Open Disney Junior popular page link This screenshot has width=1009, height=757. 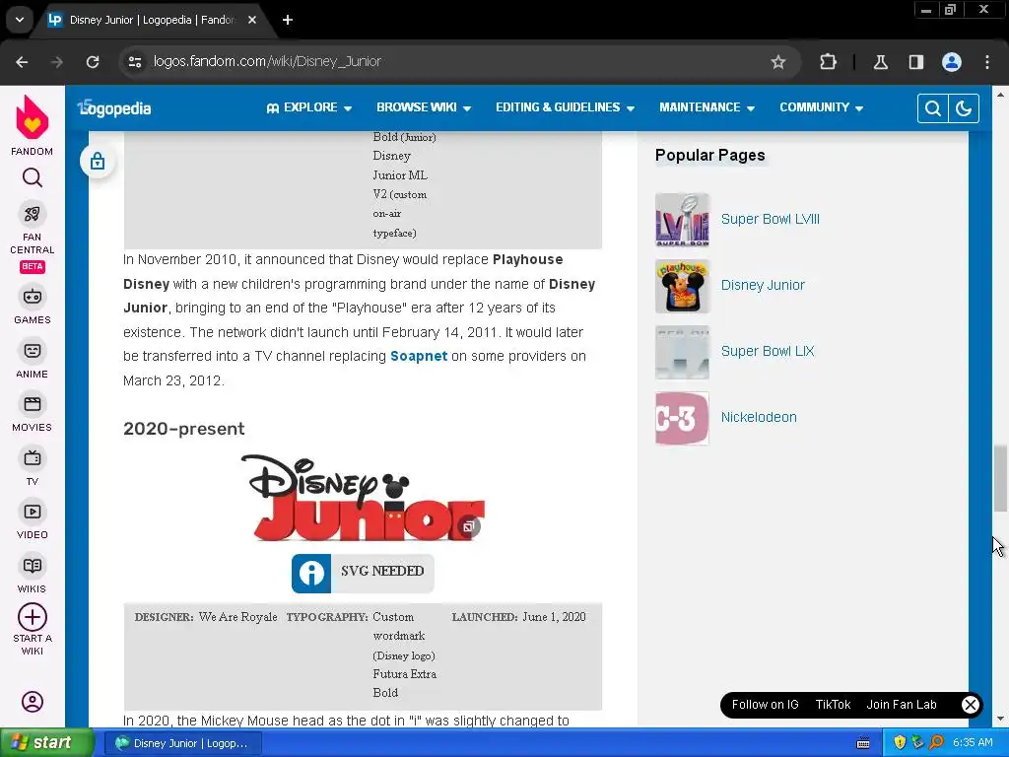(x=763, y=285)
